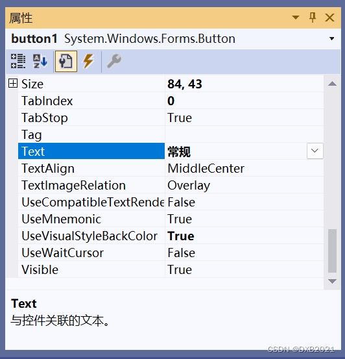Open the Text value dropdown arrow

point(315,151)
